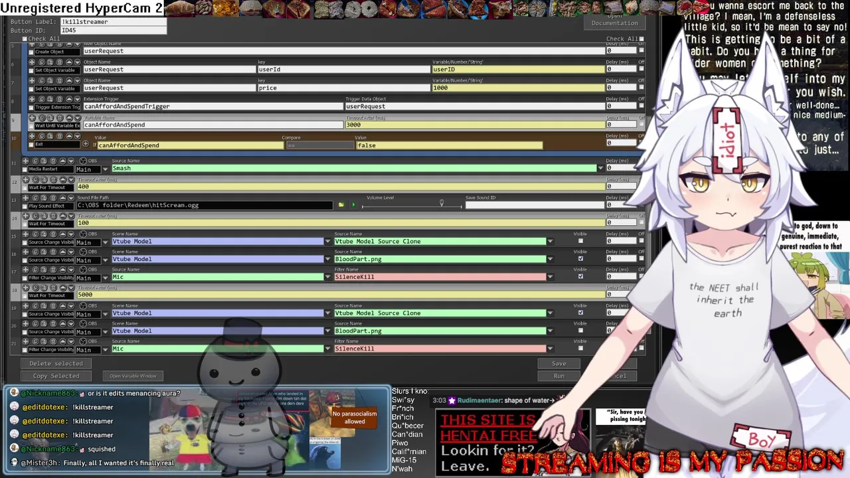Edit canAffordAndSpendTrigger extension trigger field
Image resolution: width=850 pixels, height=478 pixels.
point(212,106)
